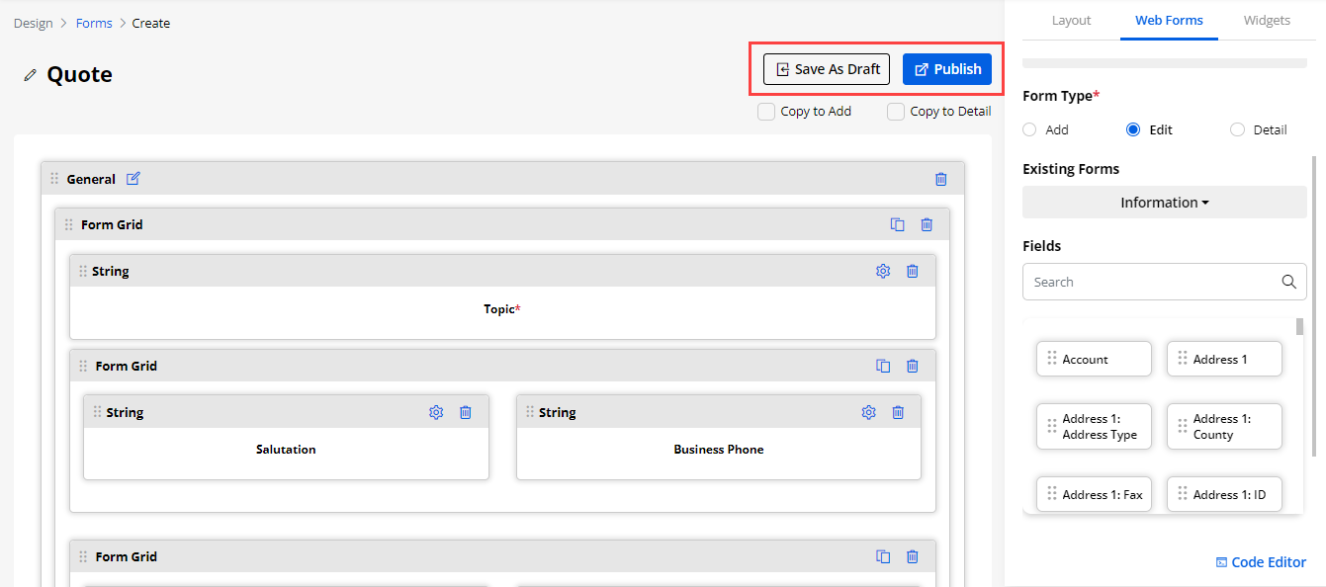Open the Widgets tab
This screenshot has width=1326, height=587.
[1267, 20]
